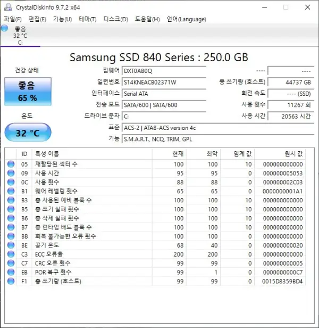
Task: Select the 공기 온도 attribute name
Action: click(47, 245)
